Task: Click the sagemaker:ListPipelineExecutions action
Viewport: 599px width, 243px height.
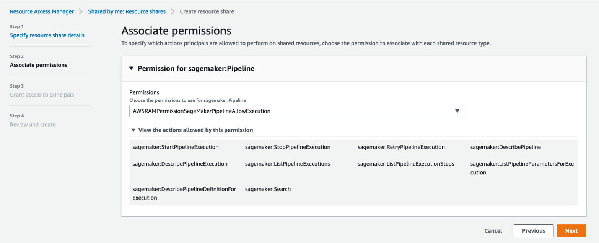Action: 288,164
